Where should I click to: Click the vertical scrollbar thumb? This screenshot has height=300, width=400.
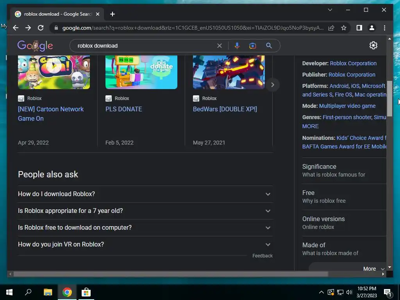pos(389,98)
